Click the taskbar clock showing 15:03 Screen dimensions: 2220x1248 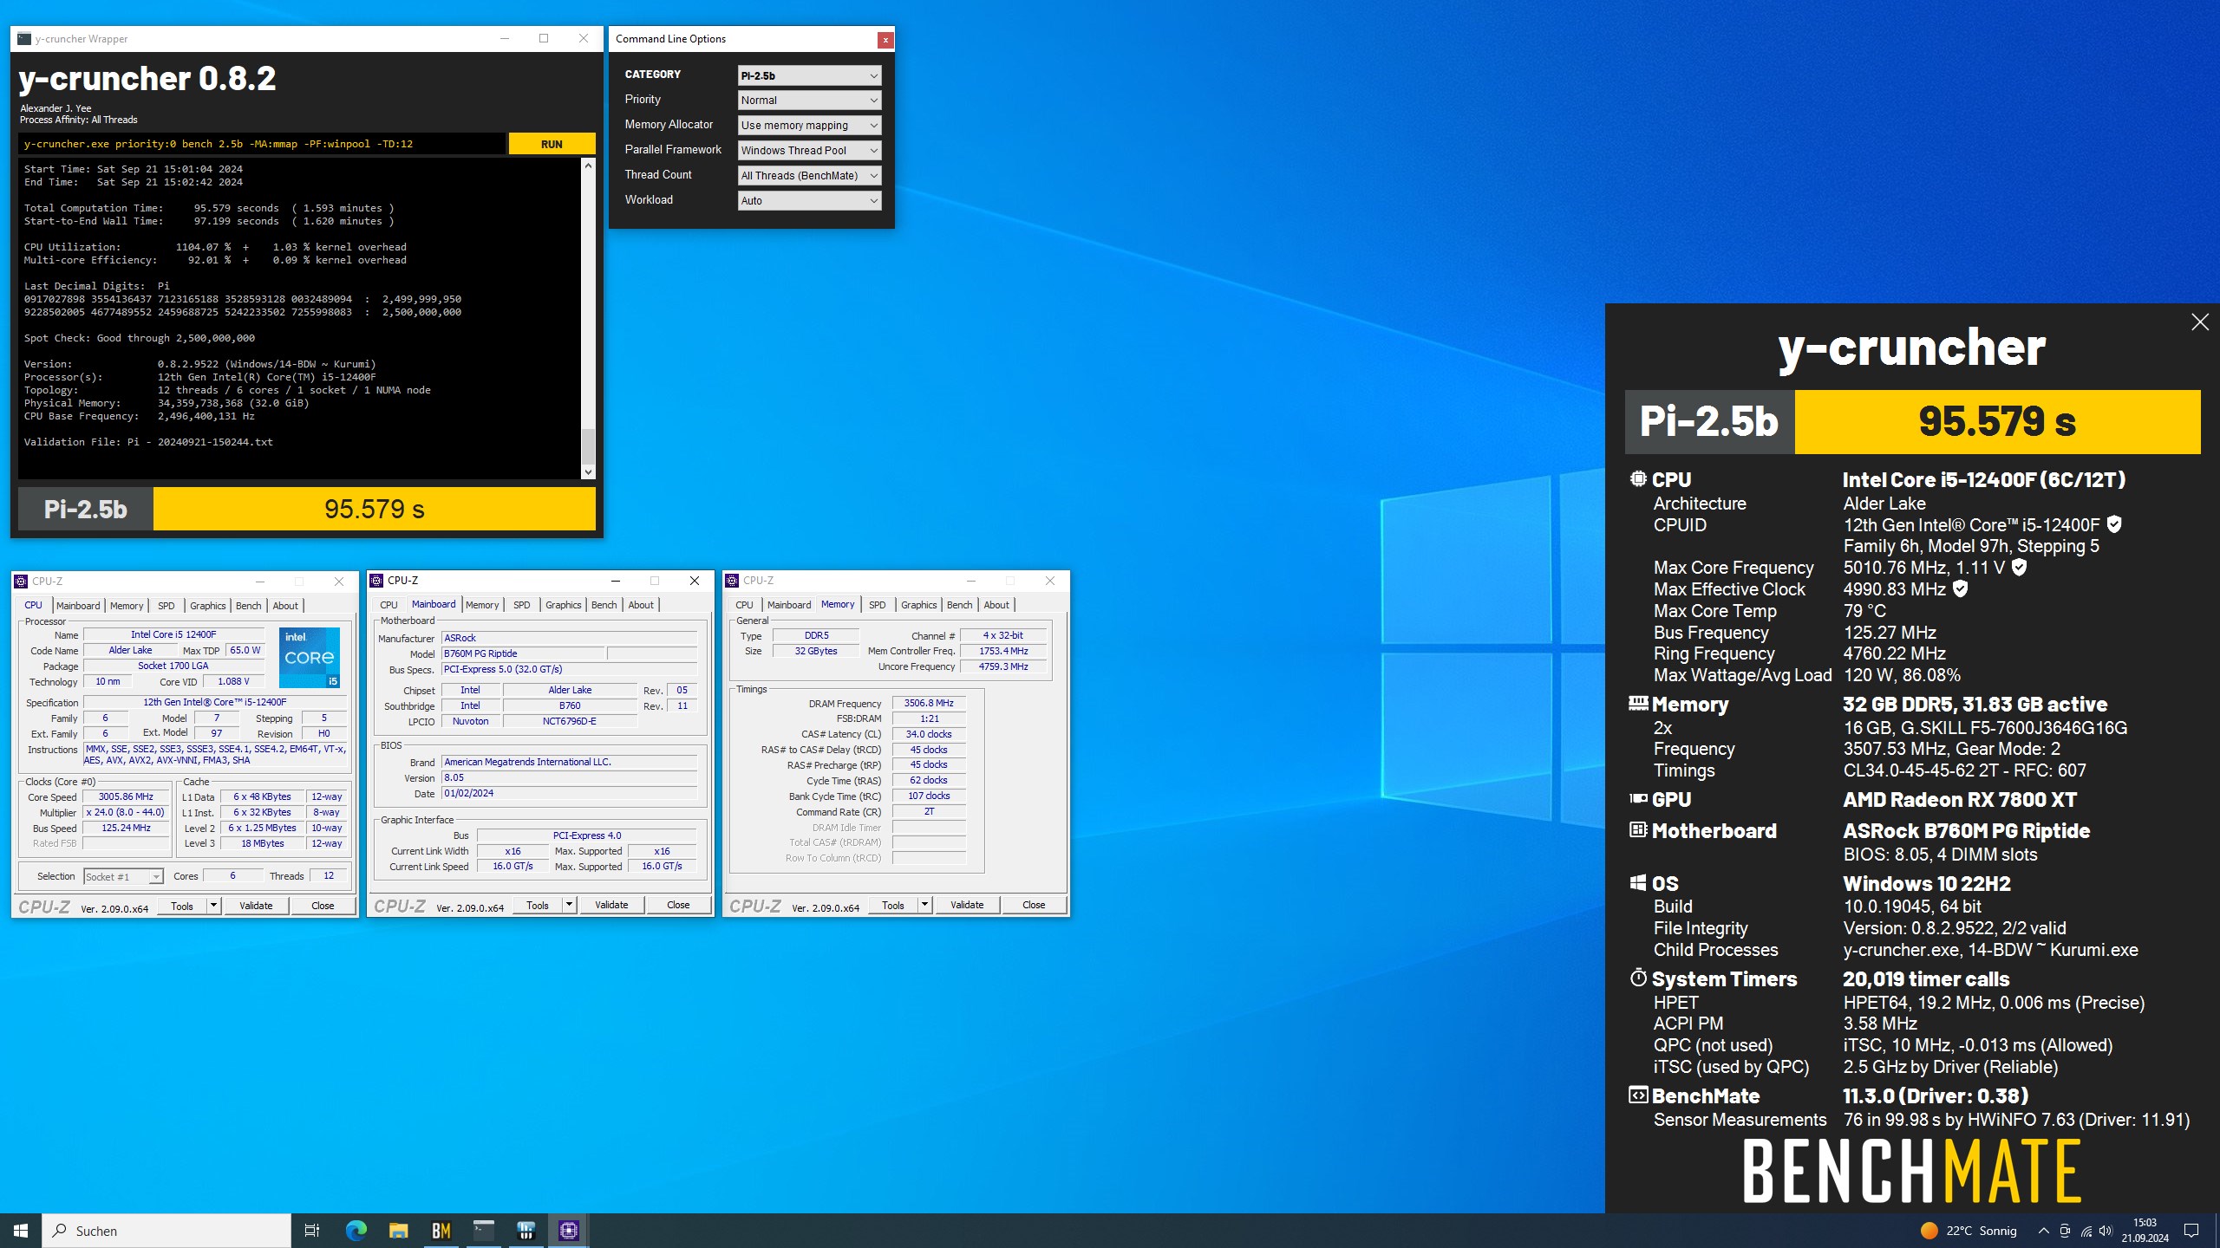pos(2145,1231)
